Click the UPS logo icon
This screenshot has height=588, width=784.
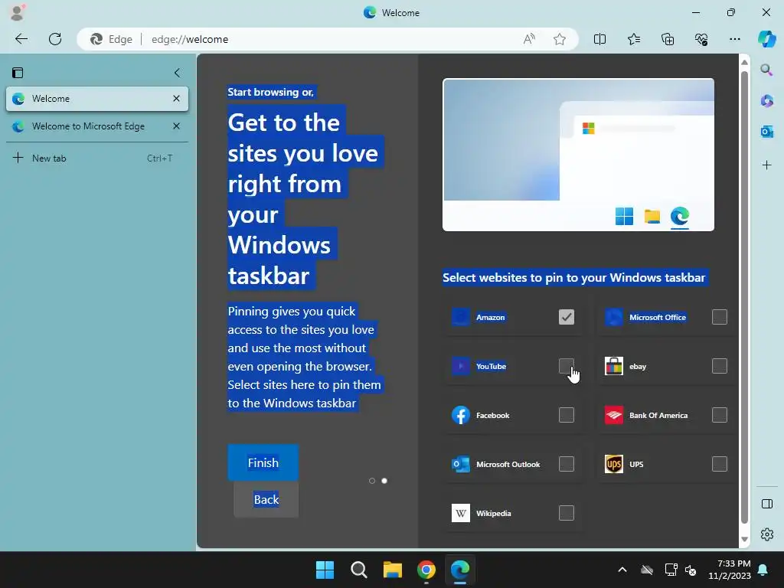coord(613,464)
